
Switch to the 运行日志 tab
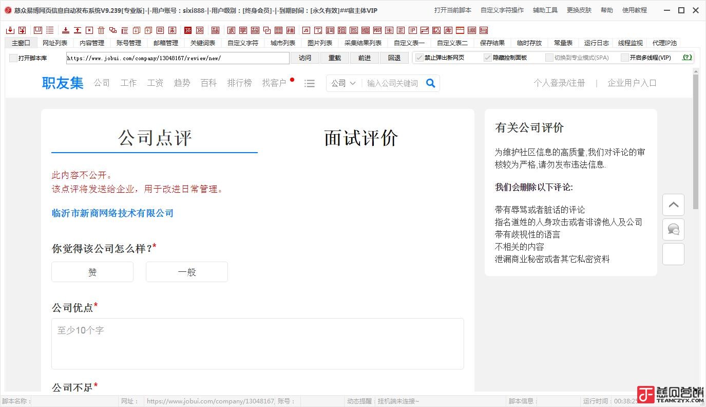click(597, 43)
